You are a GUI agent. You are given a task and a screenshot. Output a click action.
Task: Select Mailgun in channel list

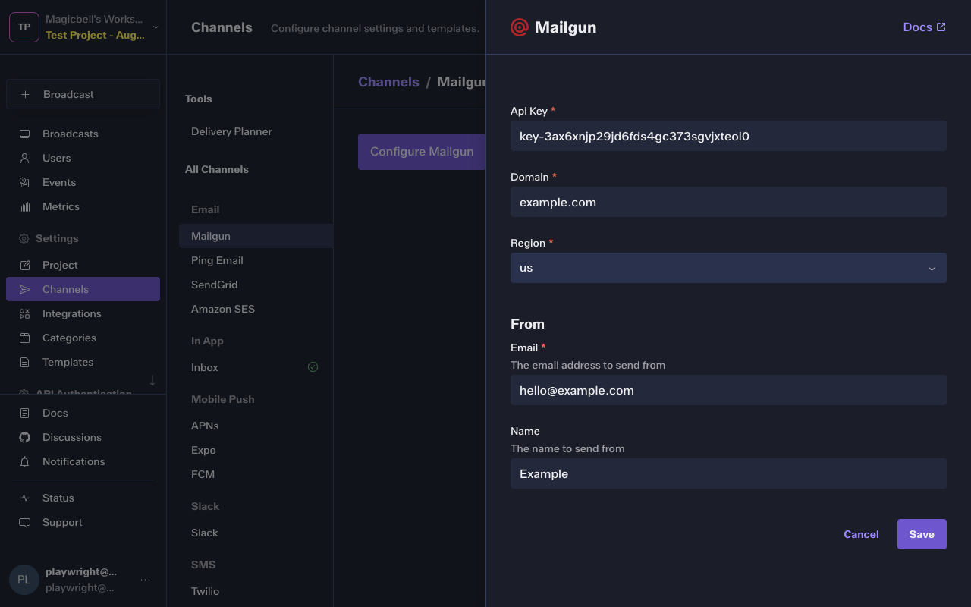pyautogui.click(x=256, y=236)
